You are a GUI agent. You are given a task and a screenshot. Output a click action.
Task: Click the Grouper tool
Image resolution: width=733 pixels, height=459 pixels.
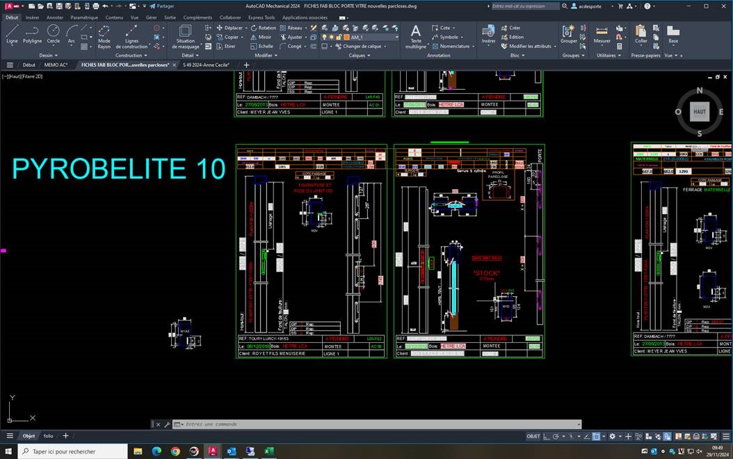coord(569,35)
